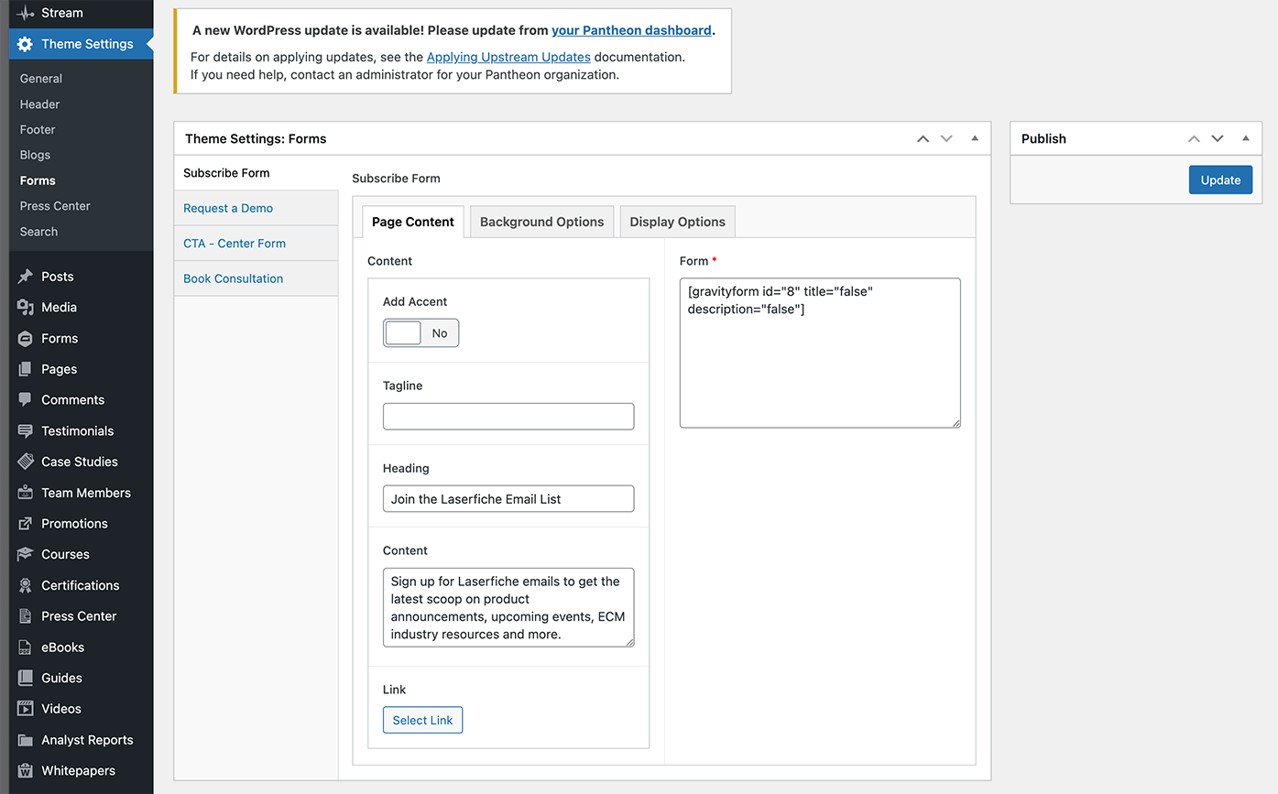Collapse the Theme Settings: Forms panel
This screenshot has width=1278, height=794.
[x=974, y=138]
